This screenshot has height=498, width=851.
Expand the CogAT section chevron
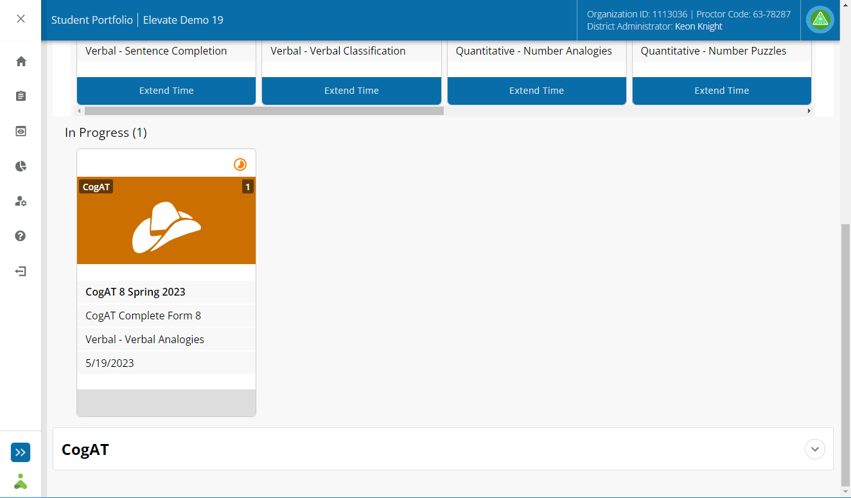click(x=815, y=449)
